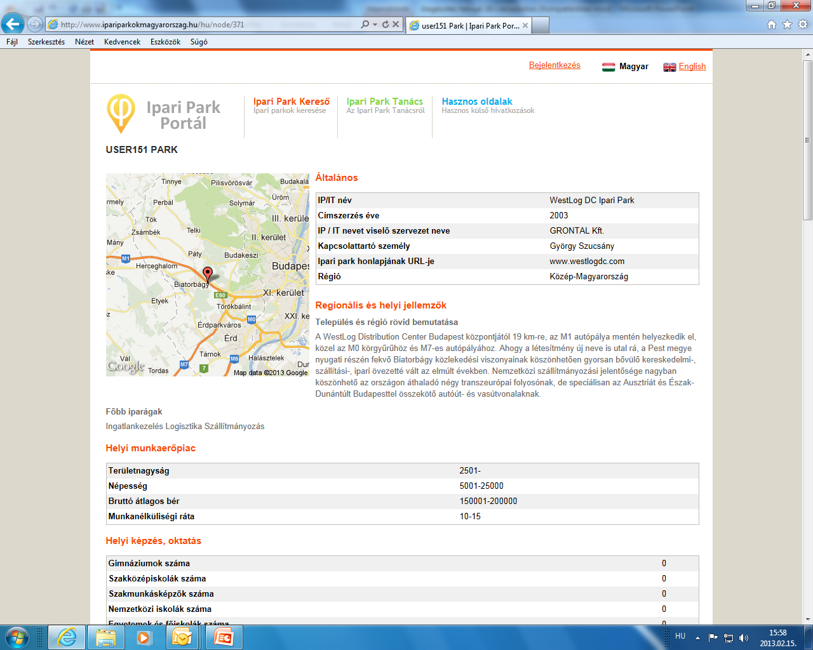Click the E60 road badge on map
813x650 pixels.
pyautogui.click(x=220, y=295)
